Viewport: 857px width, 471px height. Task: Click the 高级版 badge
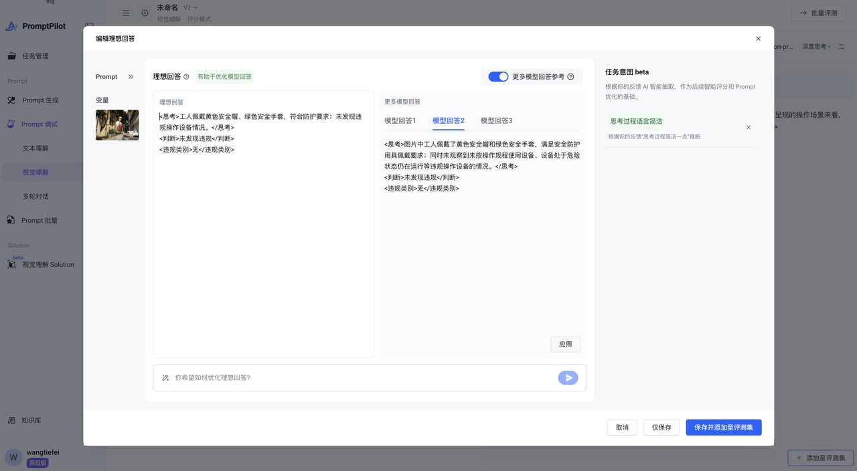click(37, 463)
